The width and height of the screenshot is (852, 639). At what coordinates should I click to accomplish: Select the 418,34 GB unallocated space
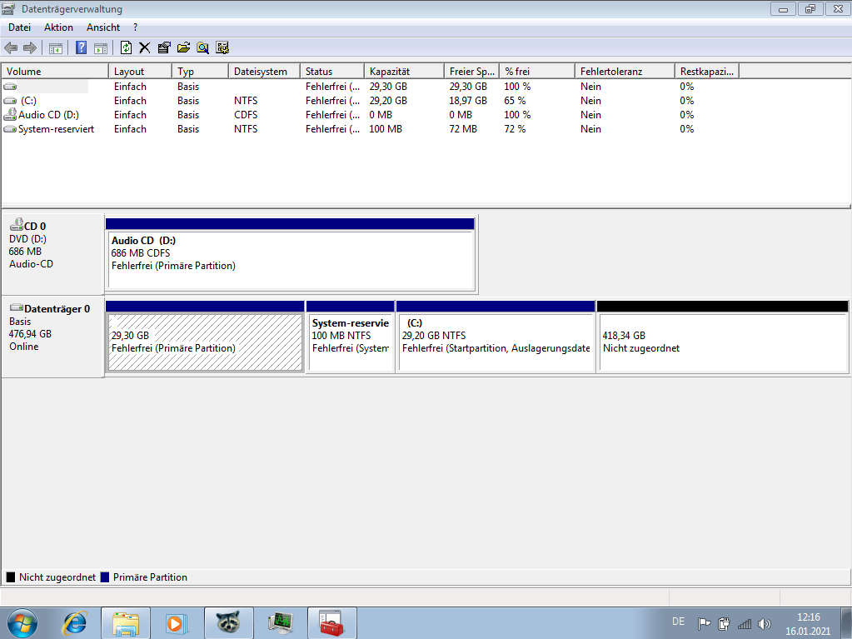723,337
